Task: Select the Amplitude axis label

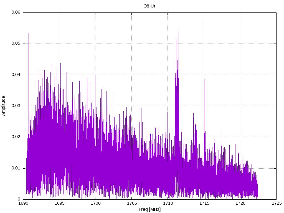Action: (3, 106)
